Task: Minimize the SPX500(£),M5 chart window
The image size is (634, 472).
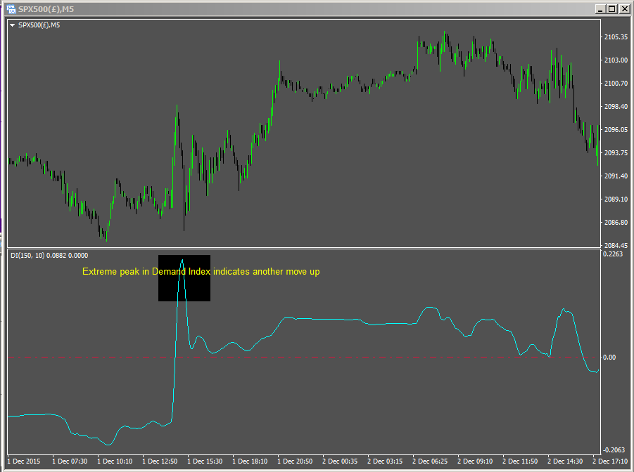Action: point(600,9)
